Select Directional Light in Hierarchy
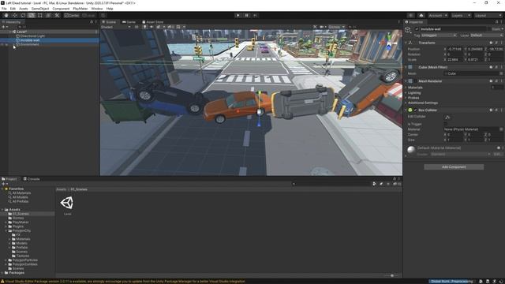The image size is (505, 284). (x=32, y=36)
